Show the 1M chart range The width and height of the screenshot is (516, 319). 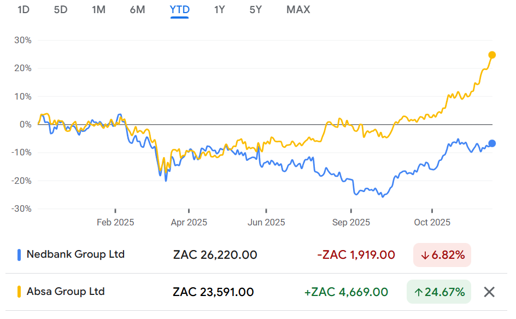[x=98, y=9]
